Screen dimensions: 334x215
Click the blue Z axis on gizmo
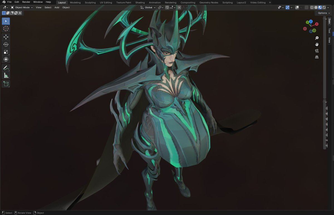(x=311, y=21)
